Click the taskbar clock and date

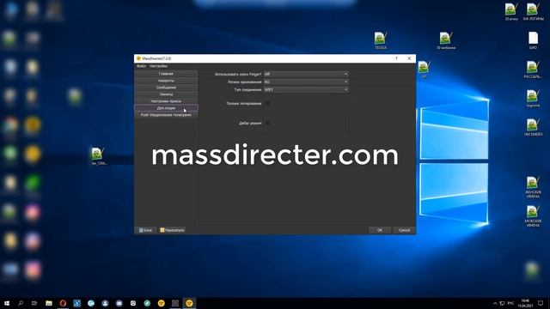coord(525,303)
